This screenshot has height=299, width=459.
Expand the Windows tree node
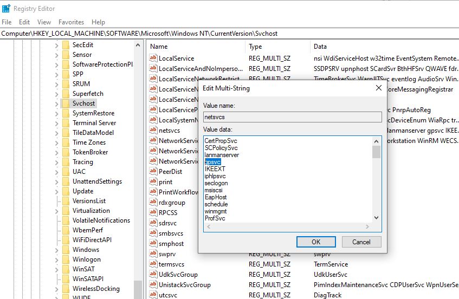click(56, 250)
